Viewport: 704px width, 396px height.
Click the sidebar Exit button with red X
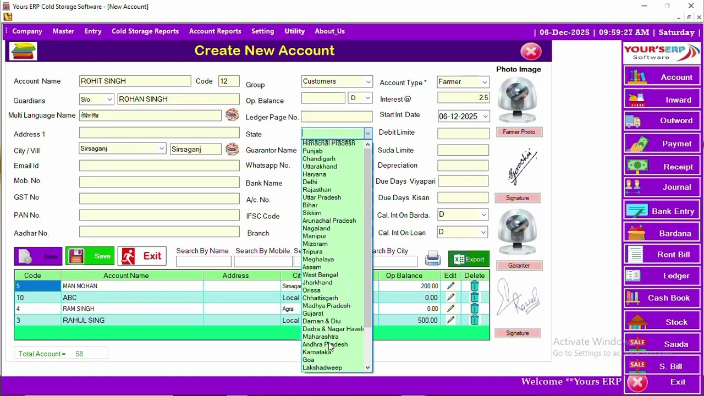coord(662,382)
